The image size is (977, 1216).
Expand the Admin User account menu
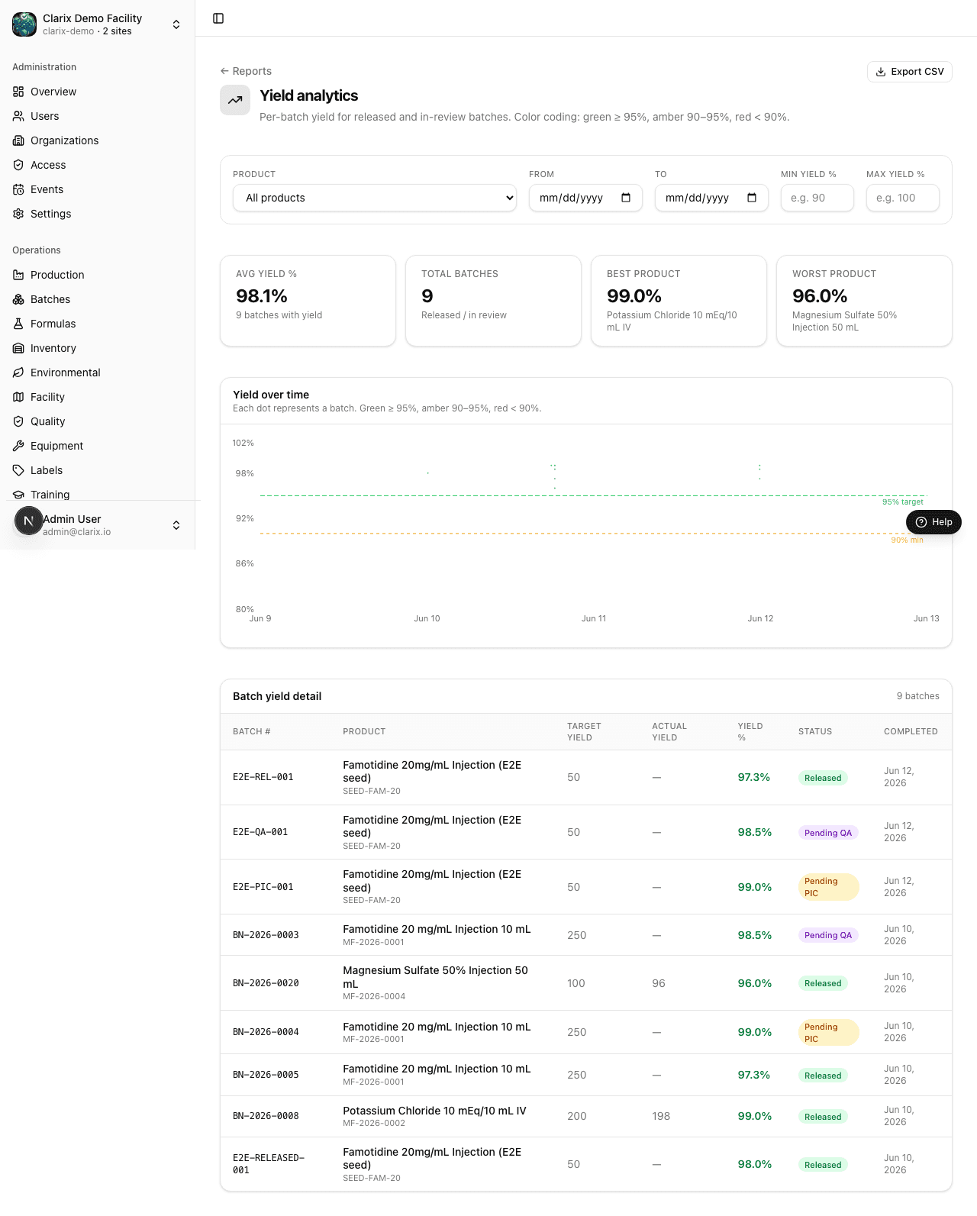98,525
